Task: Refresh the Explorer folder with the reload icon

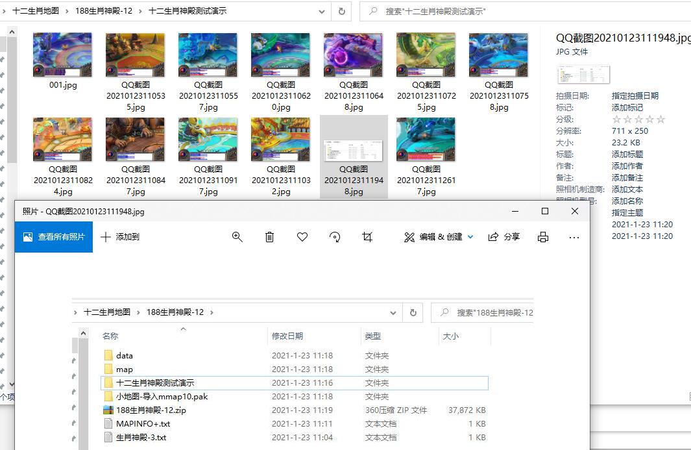Action: pos(341,11)
